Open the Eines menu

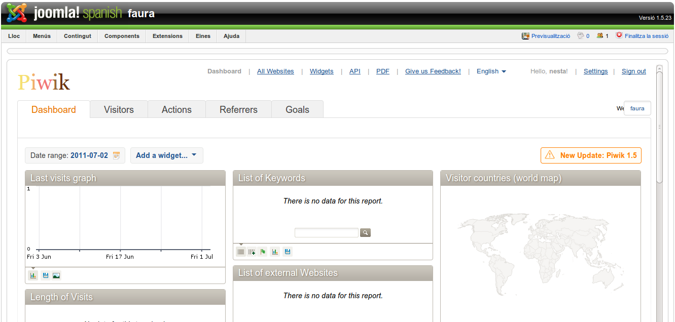point(203,36)
